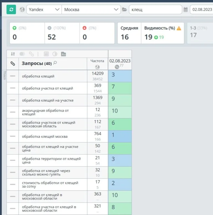The height and width of the screenshot is (215, 213).
Task: Click the search magnifier next to Запросы
Action: (55, 63)
